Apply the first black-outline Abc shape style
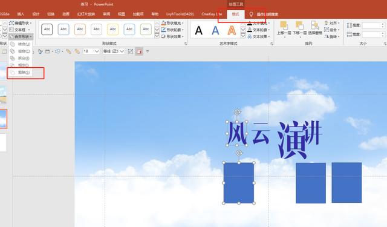This screenshot has width=387, height=227. coord(47,30)
